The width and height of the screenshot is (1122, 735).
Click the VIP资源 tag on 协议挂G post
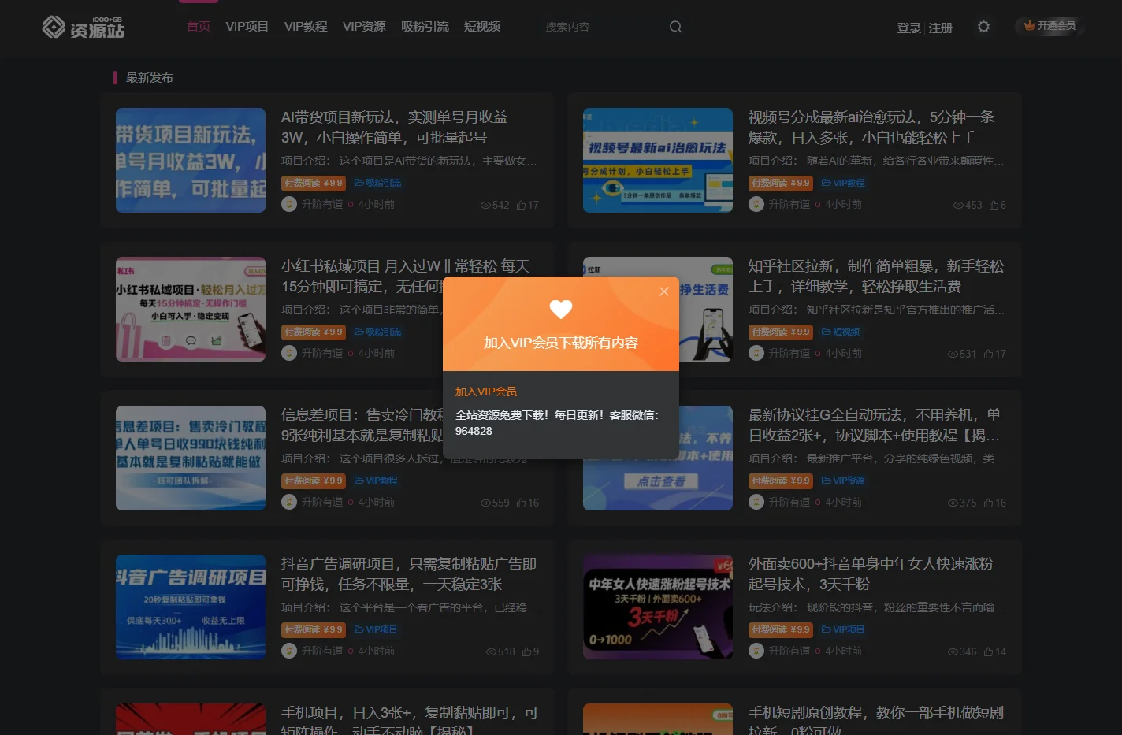click(843, 481)
